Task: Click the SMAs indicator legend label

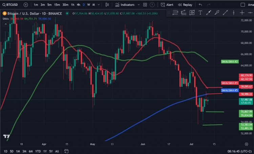Action: 6,19
